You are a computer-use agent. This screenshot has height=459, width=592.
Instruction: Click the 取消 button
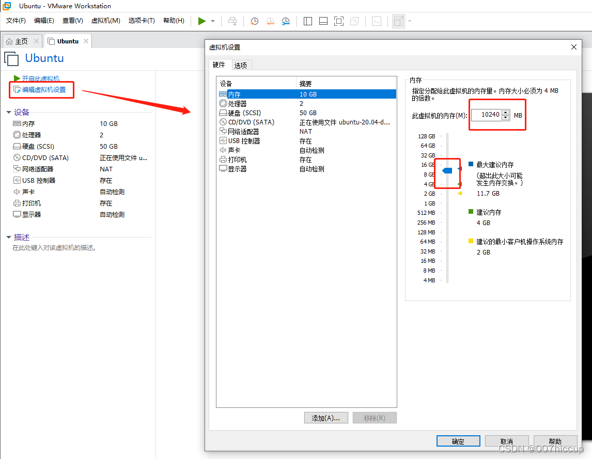[x=507, y=441]
